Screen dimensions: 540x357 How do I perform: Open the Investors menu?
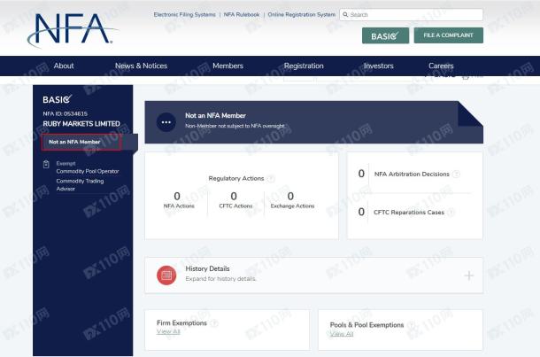click(379, 66)
